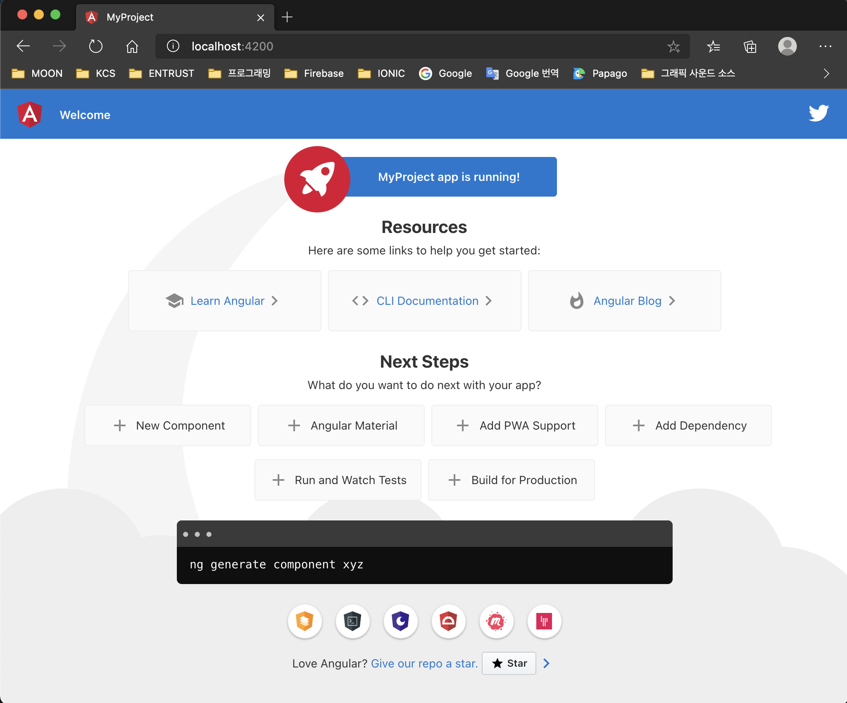Add page to favorites using the star icon
The image size is (847, 703).
pos(673,46)
